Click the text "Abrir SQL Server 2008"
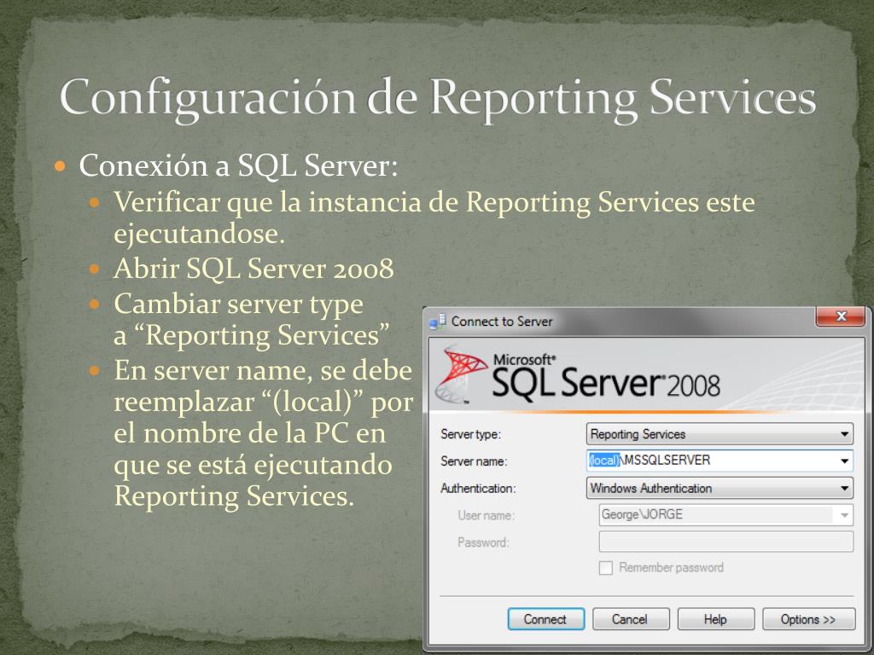Viewport: 874px width, 655px height. [253, 269]
